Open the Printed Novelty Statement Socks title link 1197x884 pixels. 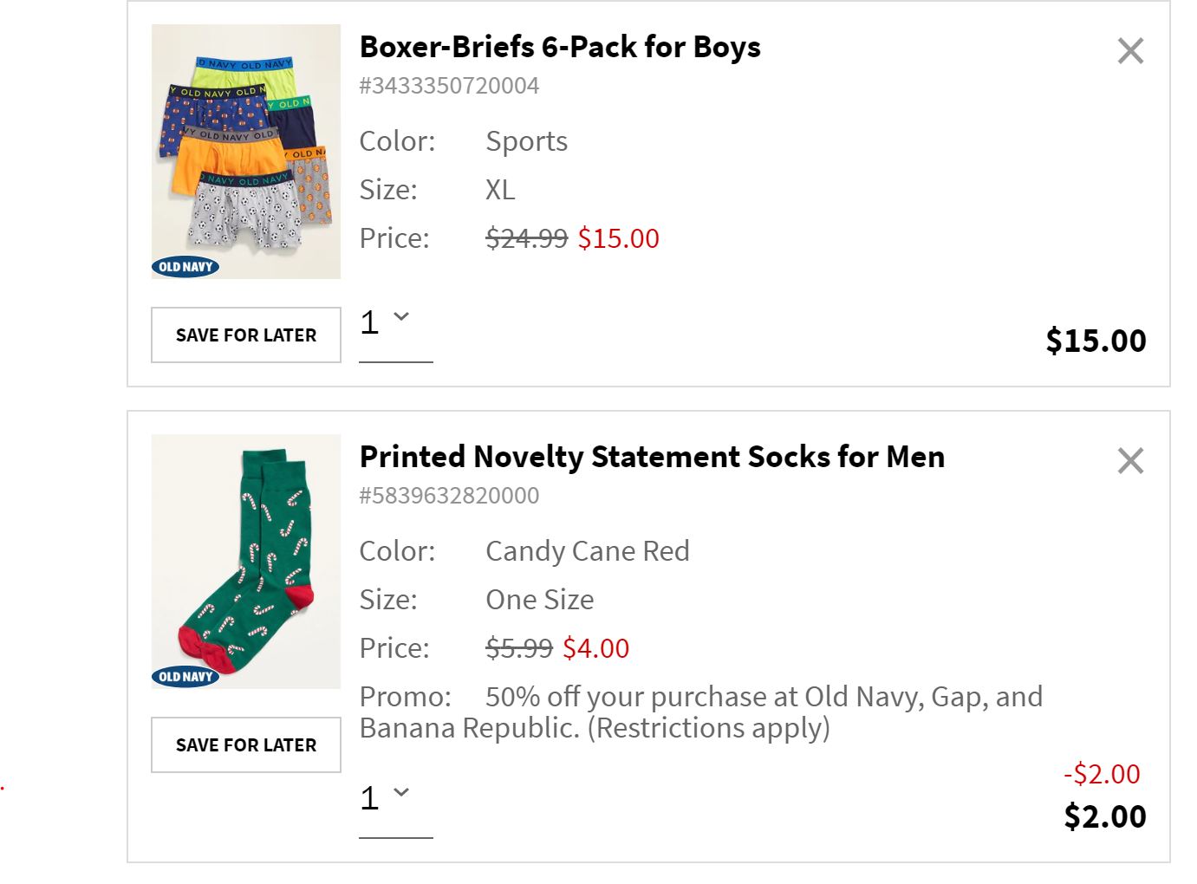click(x=652, y=457)
